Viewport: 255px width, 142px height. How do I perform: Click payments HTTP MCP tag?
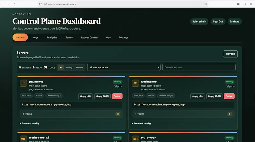point(26,96)
